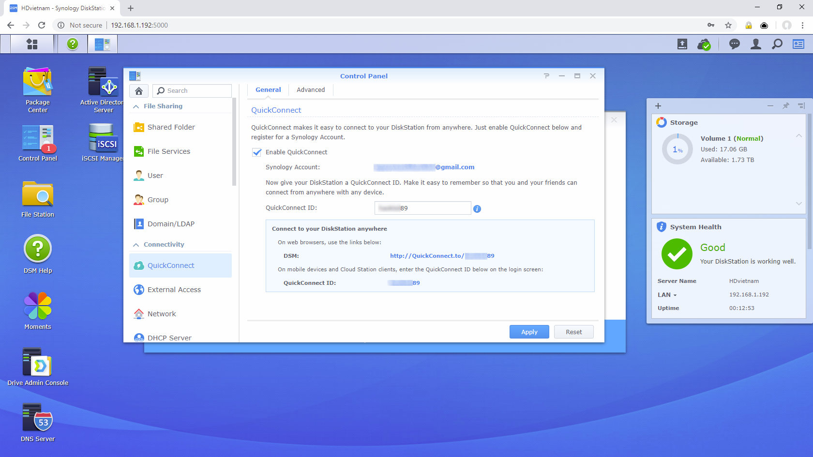Click Control Panel sidebar scrollbar
The width and height of the screenshot is (813, 457).
(x=234, y=142)
